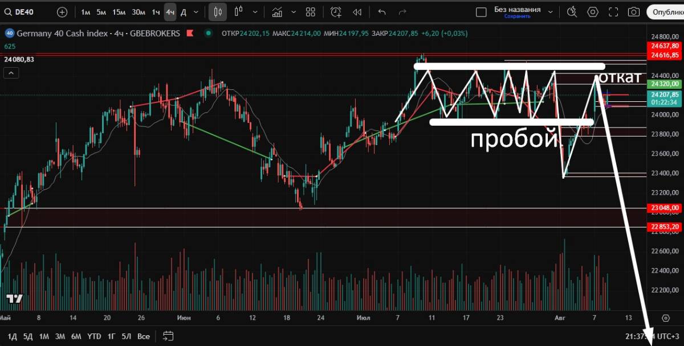Switch to the YTD date range
Image resolution: width=684 pixels, height=346 pixels.
[94, 336]
